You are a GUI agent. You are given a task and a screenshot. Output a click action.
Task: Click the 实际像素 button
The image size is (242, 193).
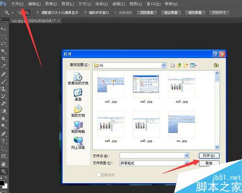147,13
